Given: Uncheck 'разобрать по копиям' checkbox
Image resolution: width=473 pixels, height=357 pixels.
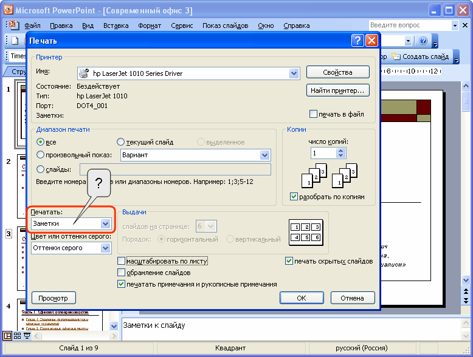Looking at the screenshot, I should [x=294, y=197].
